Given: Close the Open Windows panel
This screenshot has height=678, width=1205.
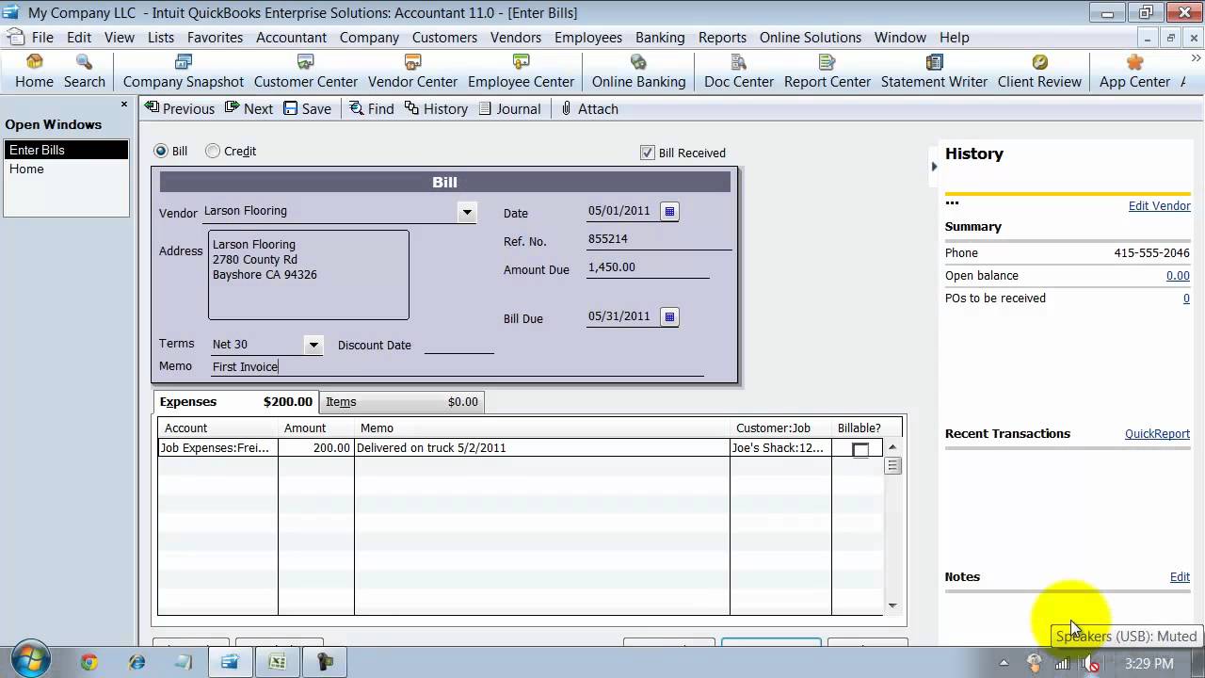Looking at the screenshot, I should (123, 105).
